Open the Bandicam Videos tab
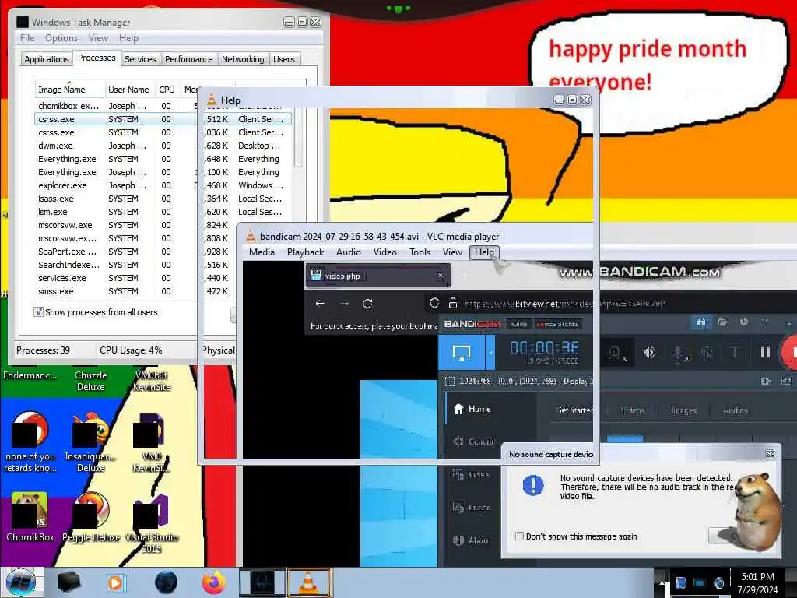797x598 pixels. pos(632,410)
